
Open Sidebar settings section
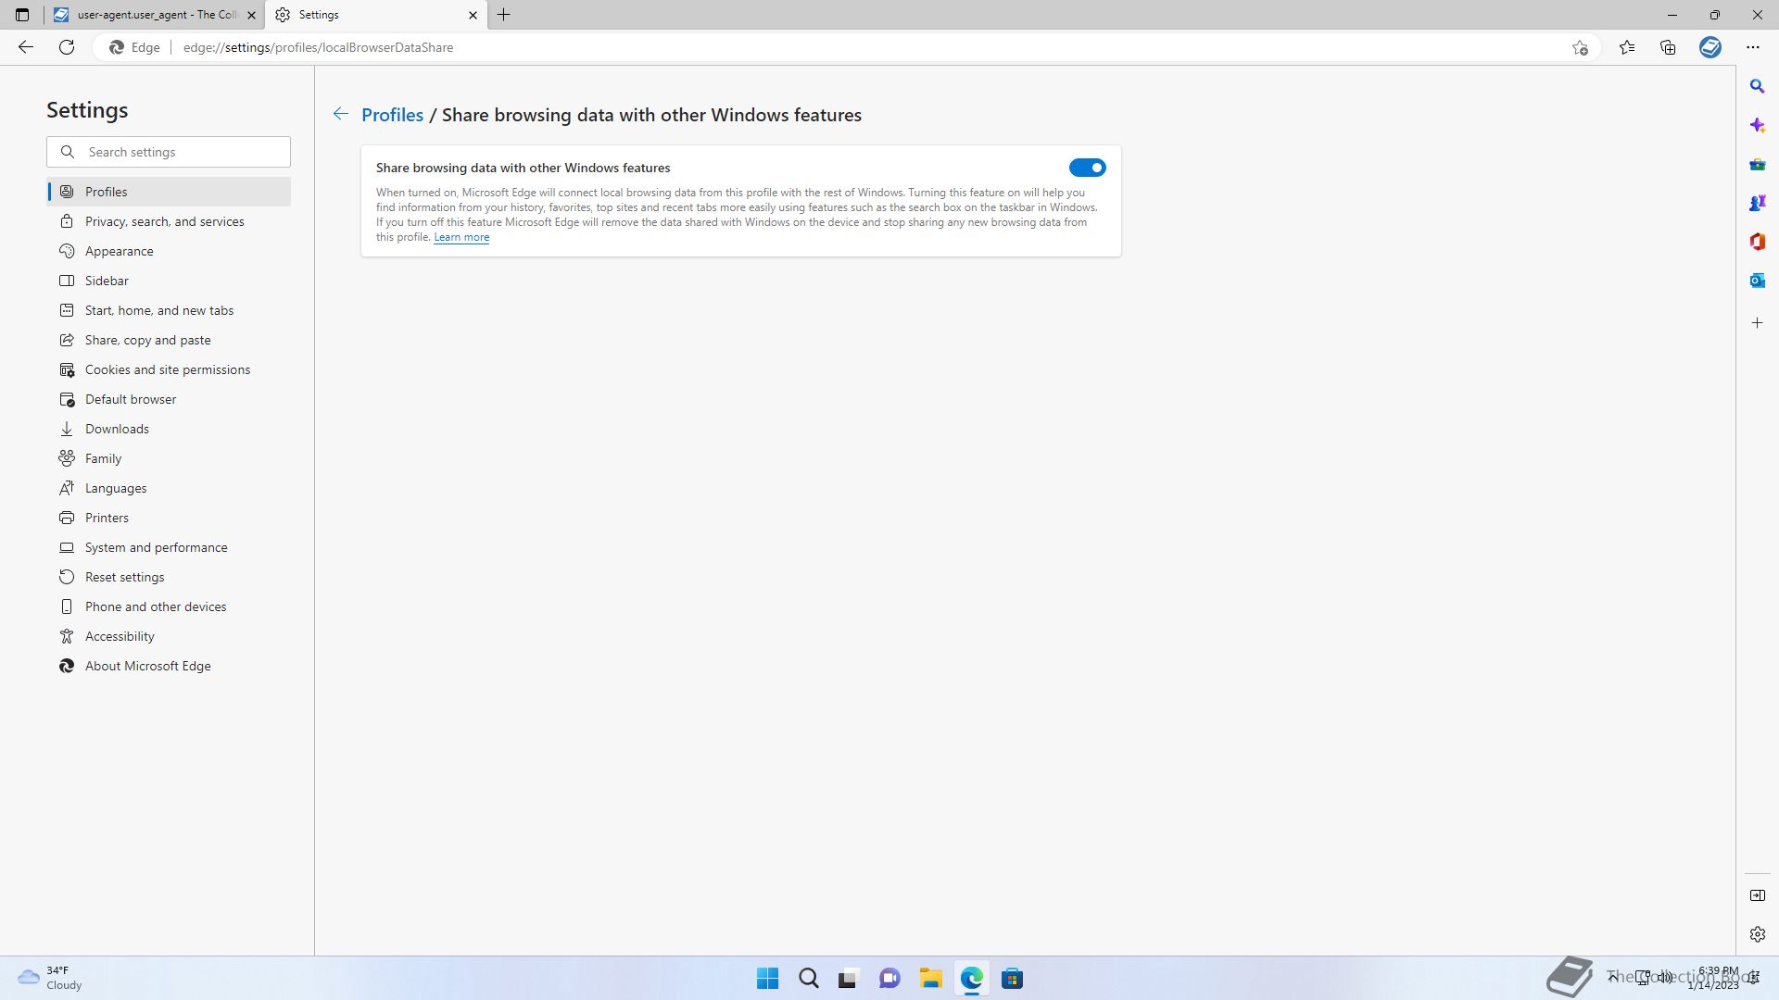pos(169,281)
